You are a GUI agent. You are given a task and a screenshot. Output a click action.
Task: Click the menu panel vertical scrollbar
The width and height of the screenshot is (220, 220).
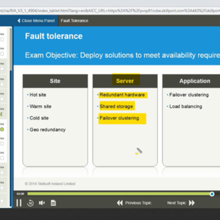pos(11,49)
